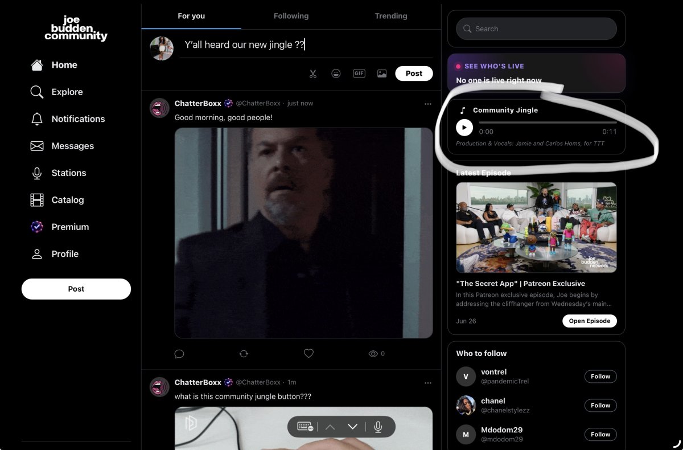Open the Explore magnifier in sidebar

point(37,92)
